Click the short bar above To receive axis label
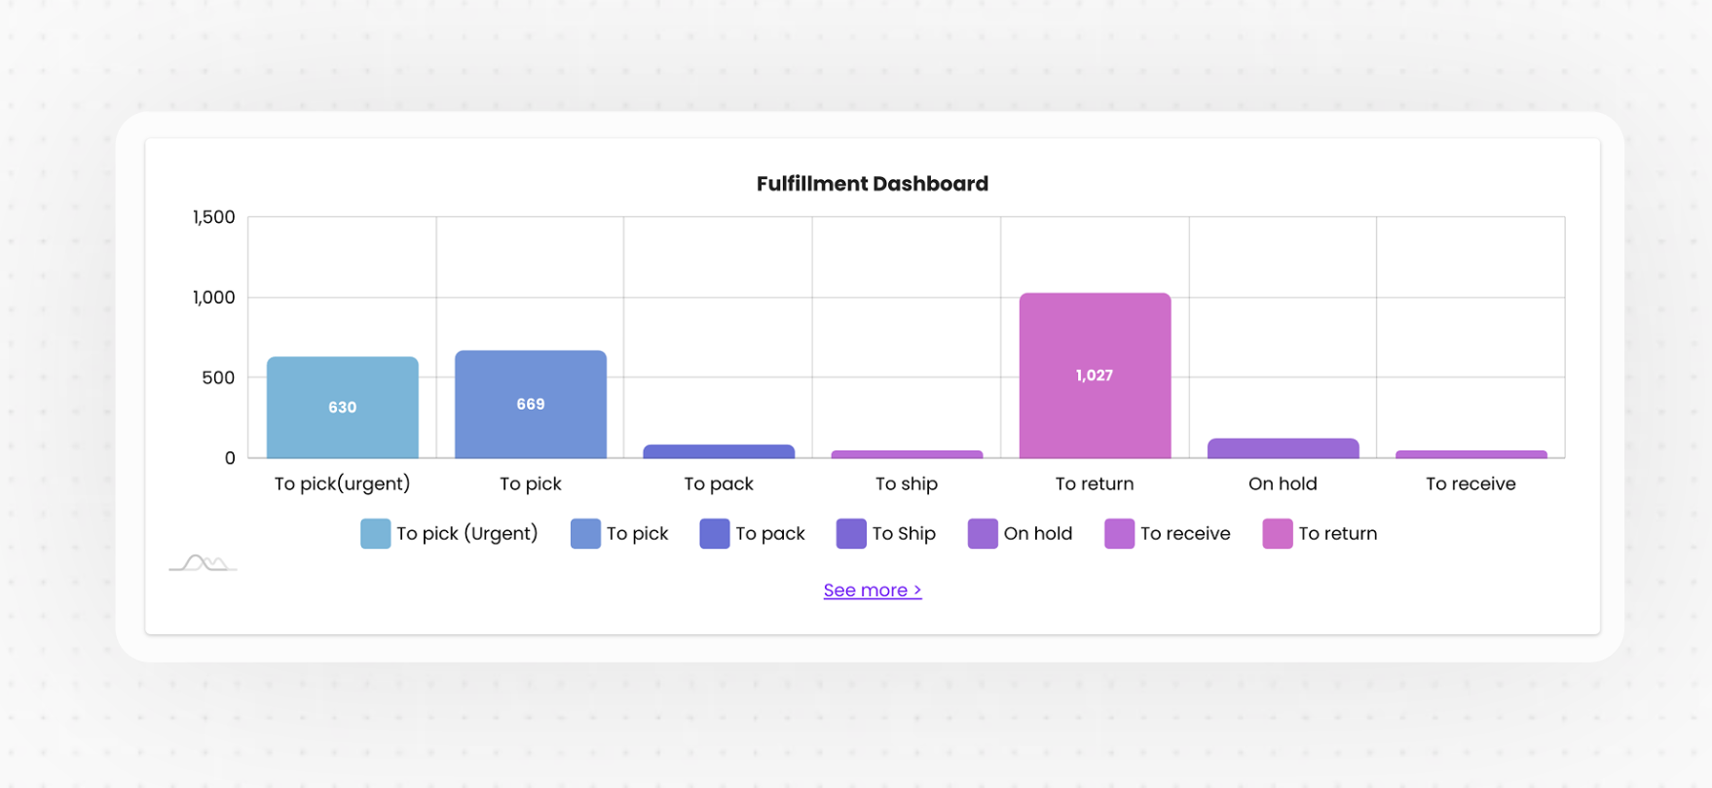This screenshot has height=788, width=1712. 1470,454
